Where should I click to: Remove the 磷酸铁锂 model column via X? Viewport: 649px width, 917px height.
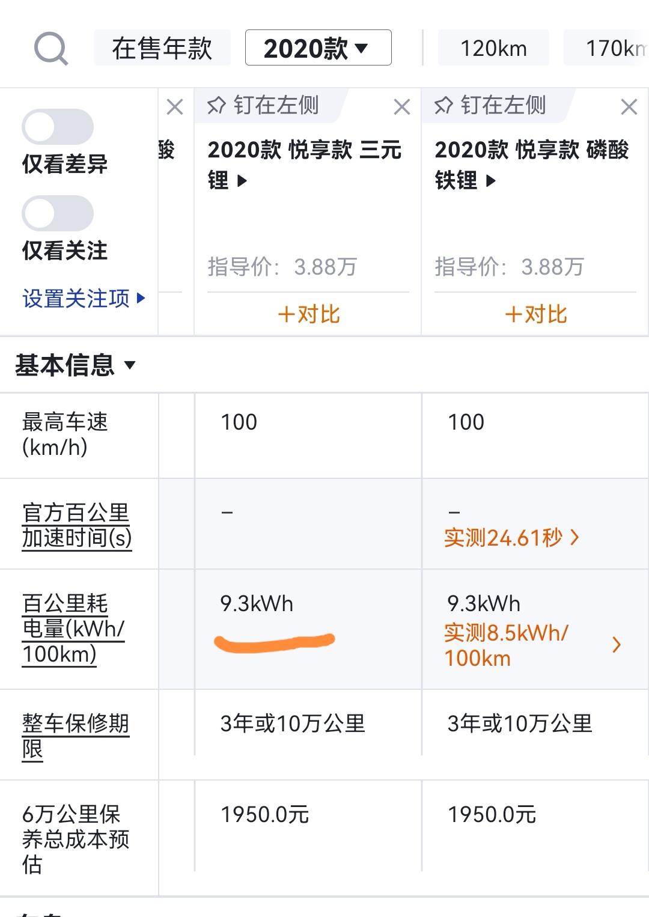[x=629, y=107]
